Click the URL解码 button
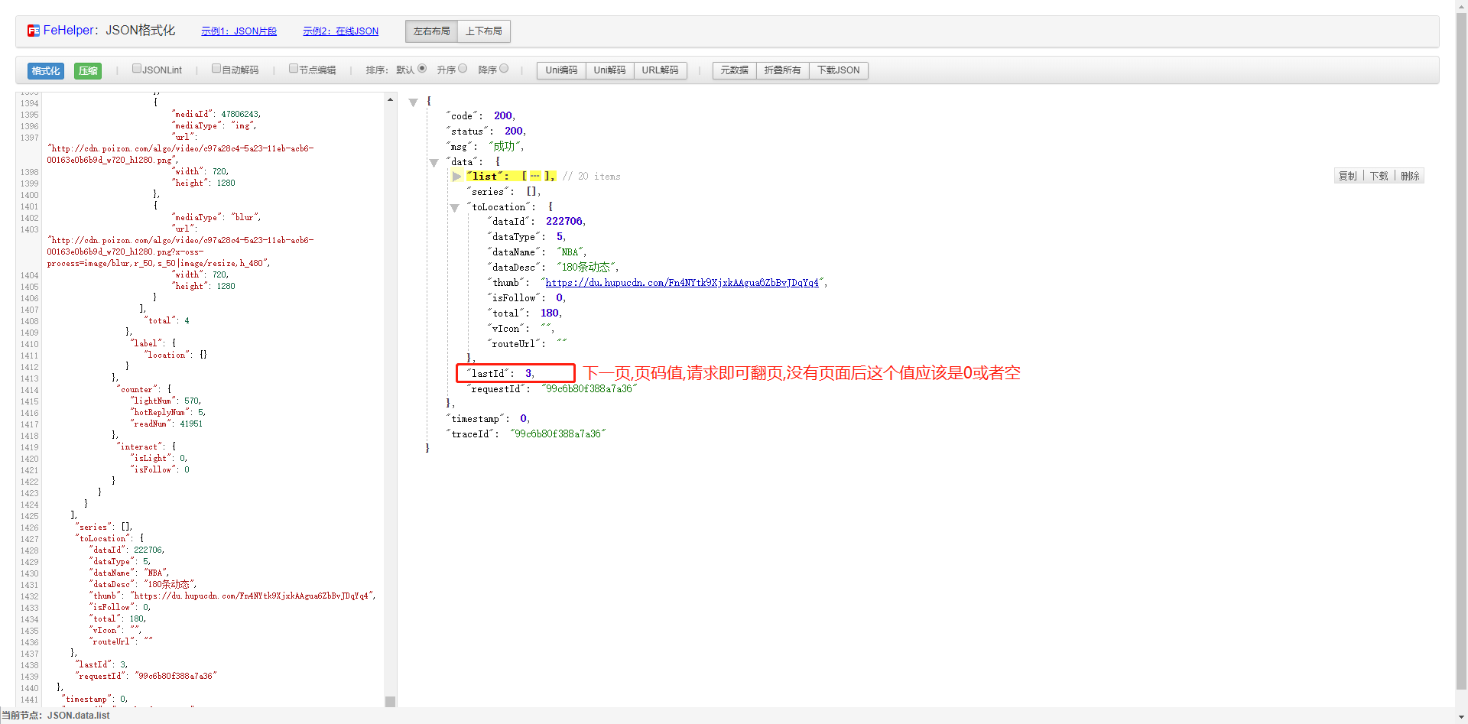 [660, 70]
